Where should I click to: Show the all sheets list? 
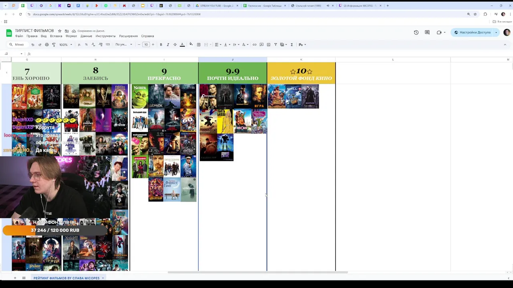pos(24,278)
